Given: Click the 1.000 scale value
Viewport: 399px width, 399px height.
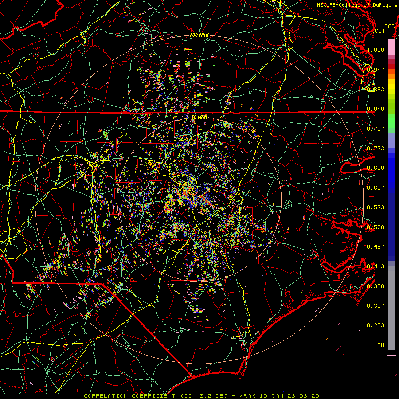Looking at the screenshot, I should (376, 50).
